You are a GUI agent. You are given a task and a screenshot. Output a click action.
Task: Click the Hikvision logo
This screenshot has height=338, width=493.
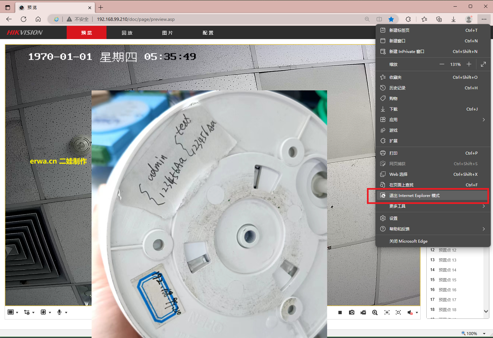tap(25, 32)
